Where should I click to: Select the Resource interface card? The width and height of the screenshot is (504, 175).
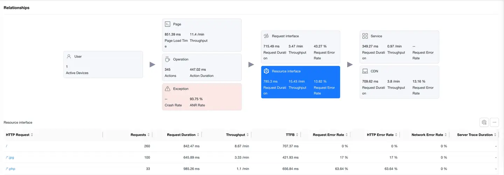coord(300,82)
